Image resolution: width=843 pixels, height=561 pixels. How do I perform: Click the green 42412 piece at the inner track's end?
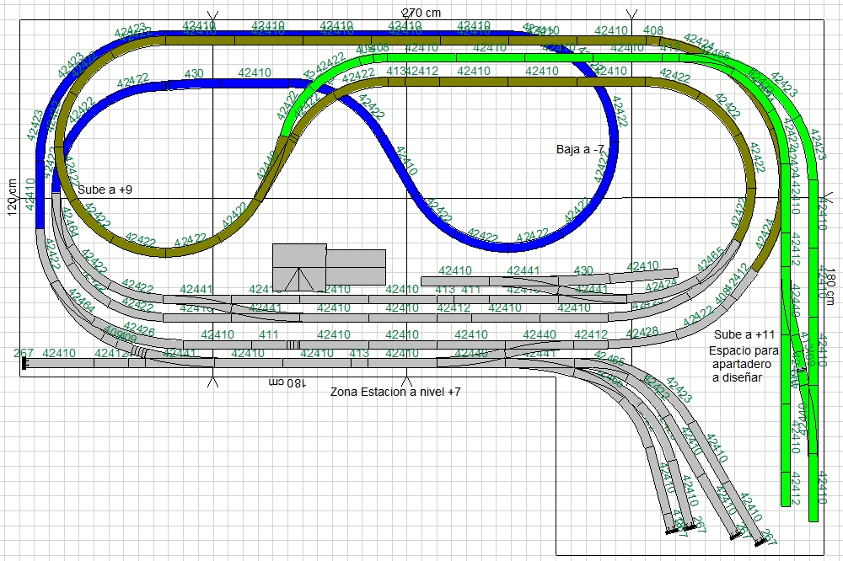click(x=786, y=489)
